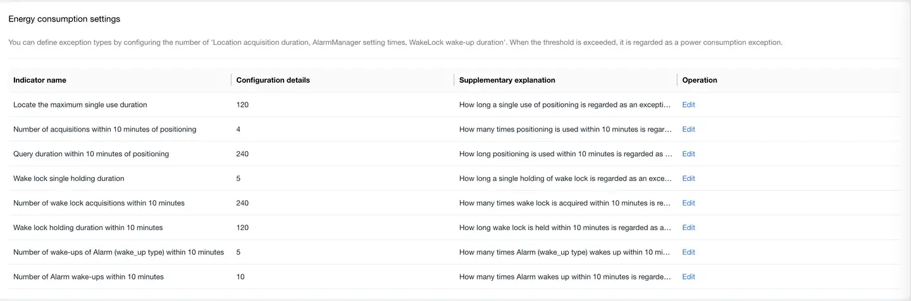Click the Configuration details column header
The image size is (911, 301).
273,80
